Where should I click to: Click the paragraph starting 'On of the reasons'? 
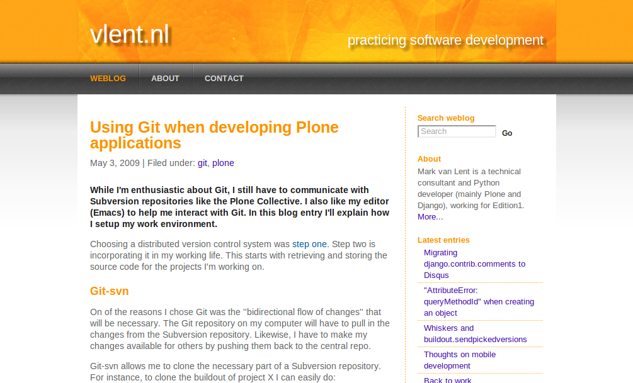[240, 329]
